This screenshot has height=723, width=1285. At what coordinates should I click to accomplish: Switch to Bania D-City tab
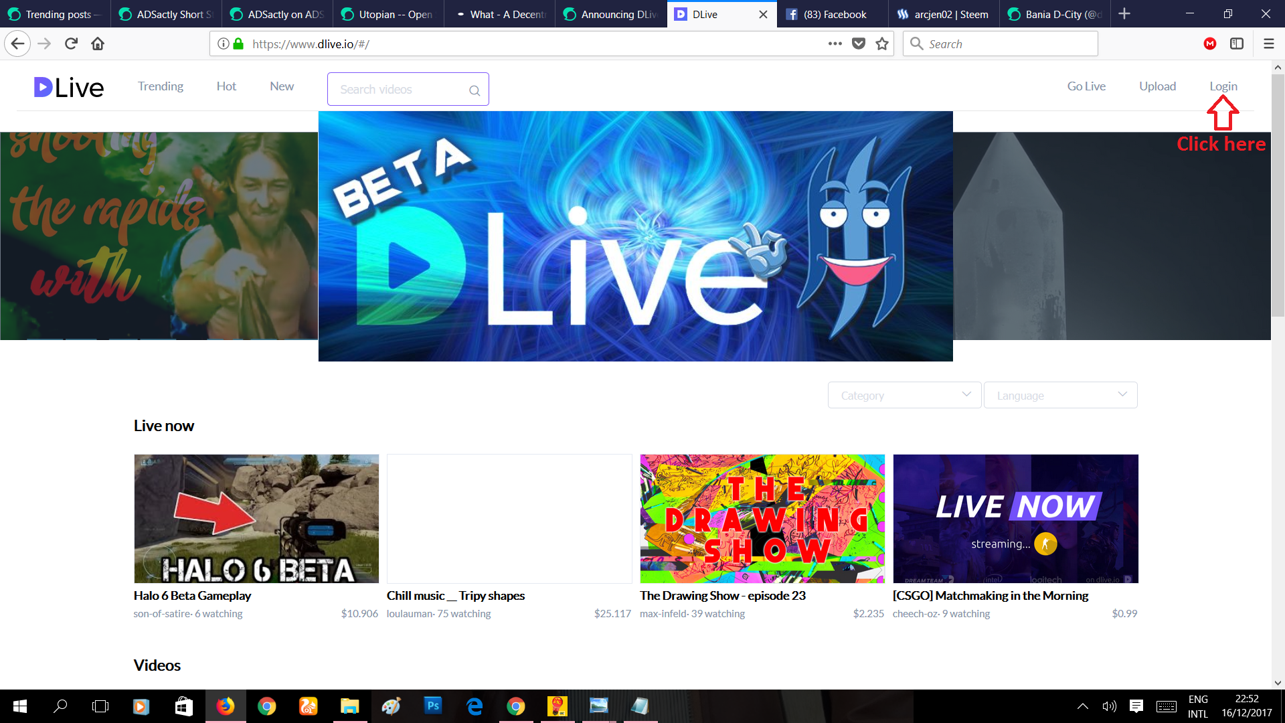pyautogui.click(x=1055, y=14)
